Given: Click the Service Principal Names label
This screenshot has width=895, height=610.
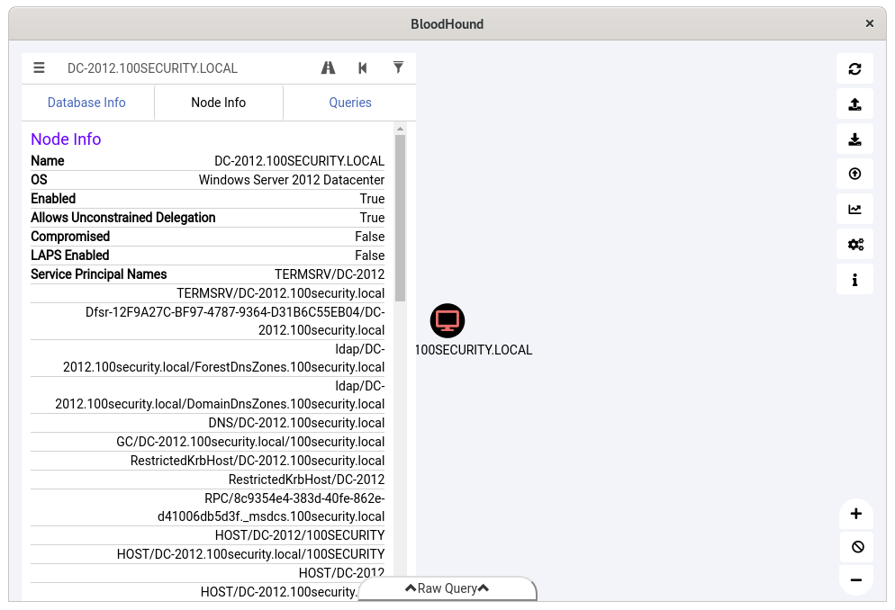Looking at the screenshot, I should coord(99,274).
